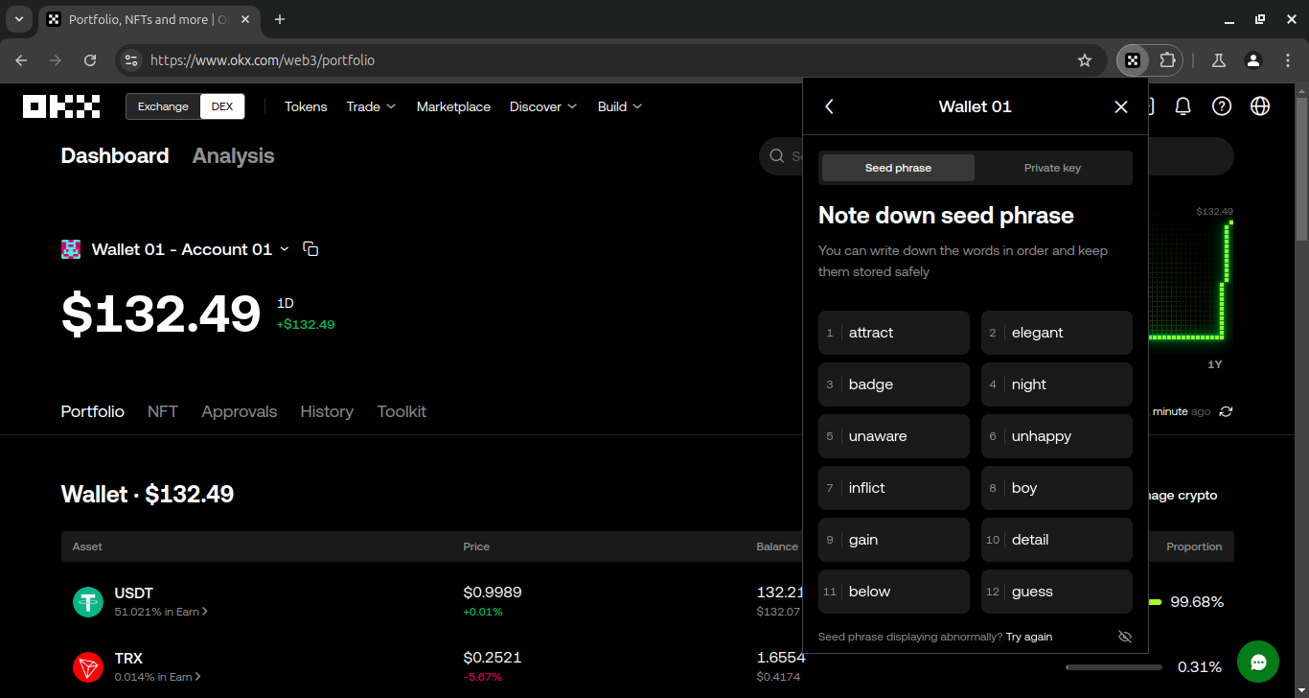Select the Approvals tab
The height and width of the screenshot is (698, 1309).
point(239,411)
